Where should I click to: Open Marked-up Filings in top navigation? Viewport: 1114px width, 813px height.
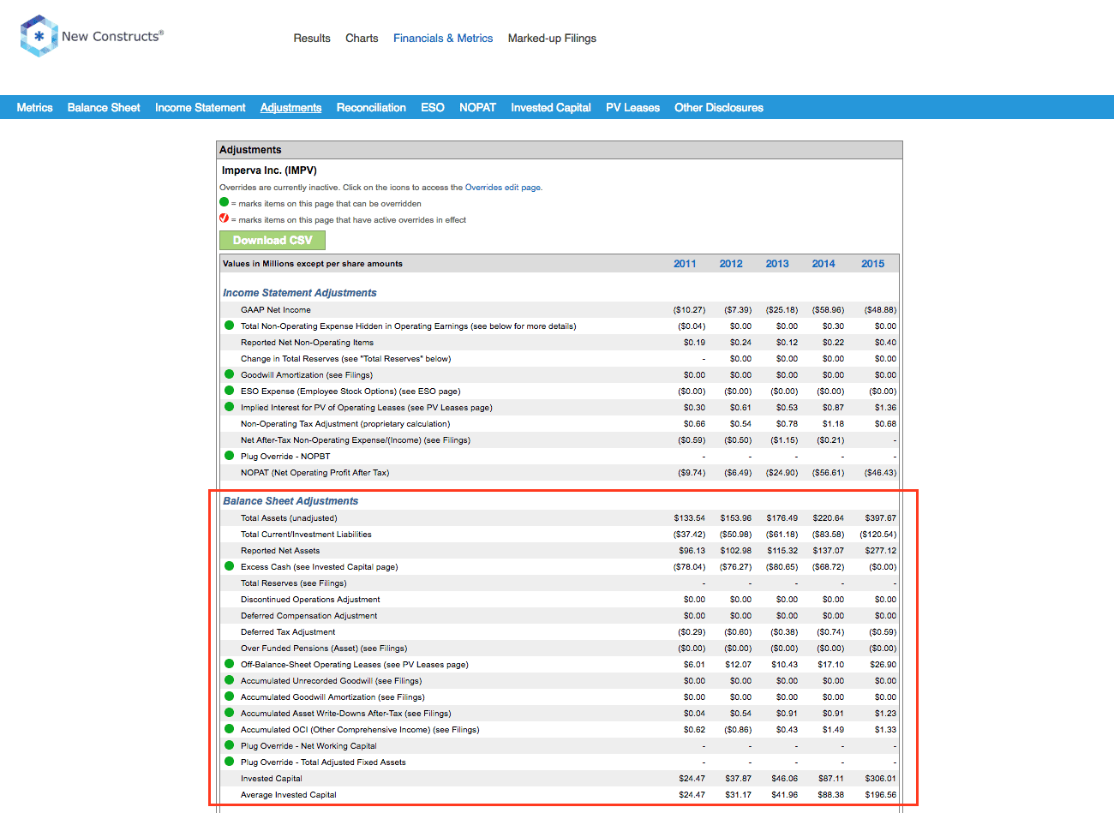point(552,38)
